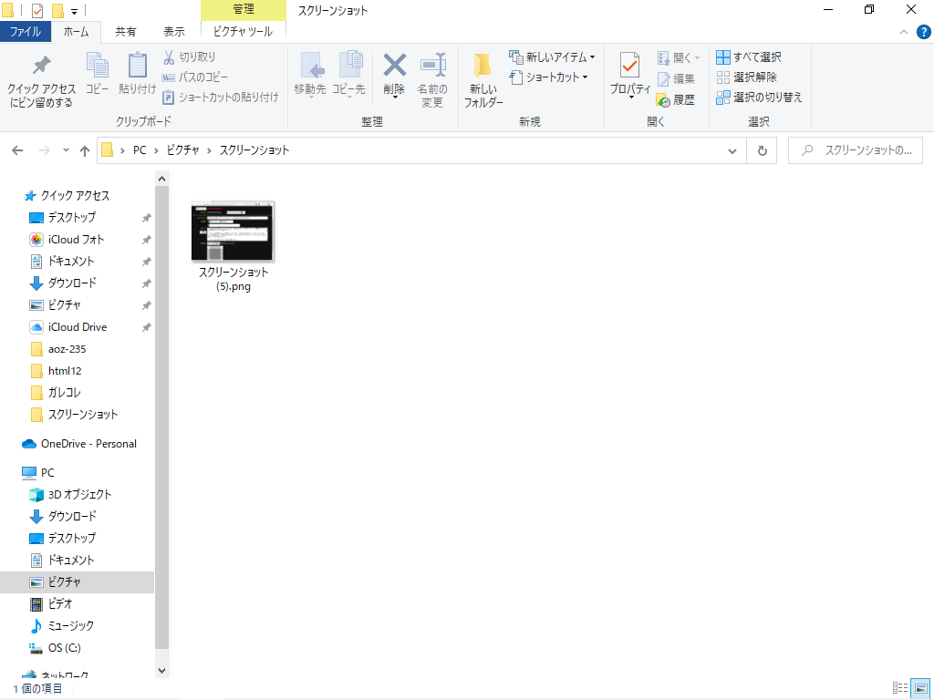The image size is (934, 700).
Task: Toggle 選択の切り替え invert selection
Action: tap(723, 98)
